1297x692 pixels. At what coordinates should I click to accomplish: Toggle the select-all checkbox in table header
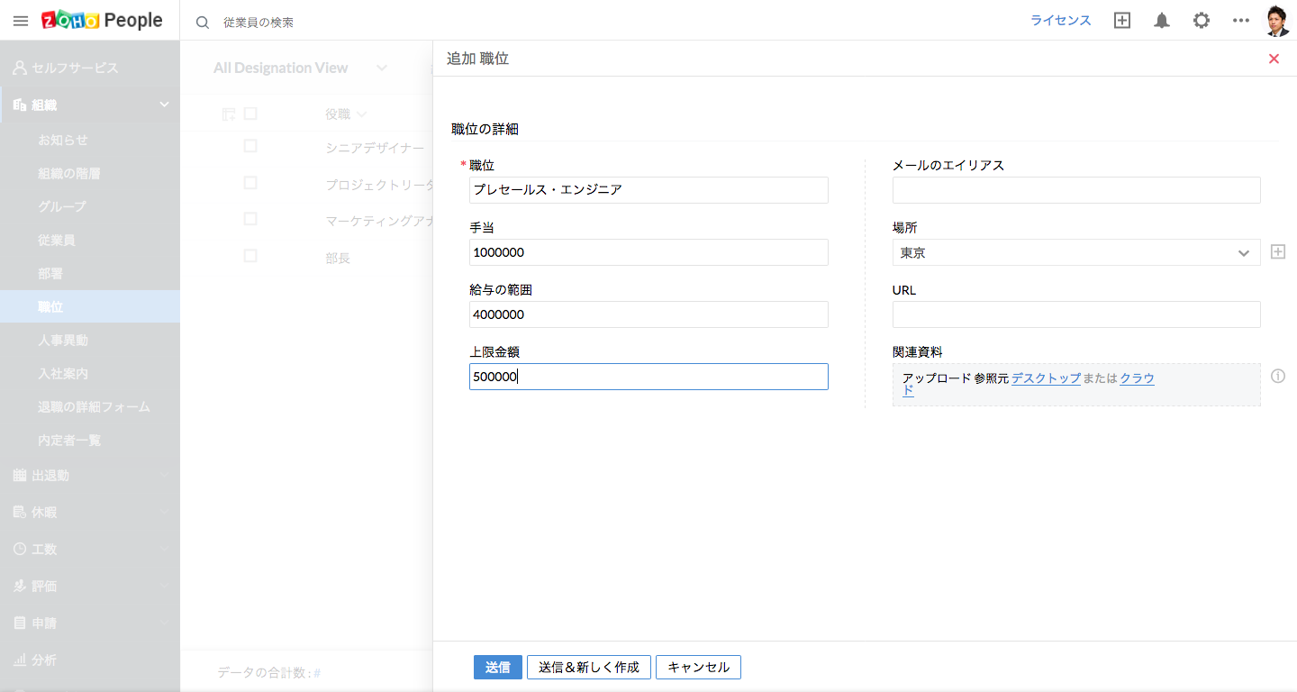pyautogui.click(x=250, y=114)
